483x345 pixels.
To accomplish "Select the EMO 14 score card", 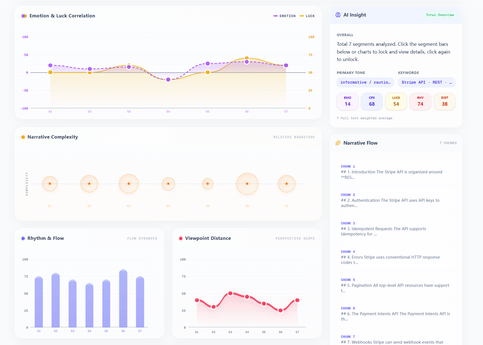I will 347,101.
